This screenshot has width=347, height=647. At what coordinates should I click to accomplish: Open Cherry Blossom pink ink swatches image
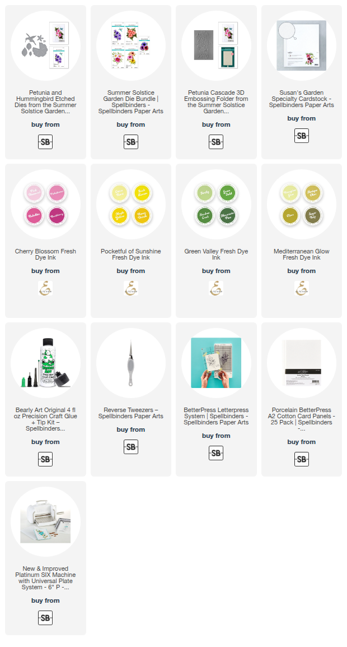click(x=45, y=204)
